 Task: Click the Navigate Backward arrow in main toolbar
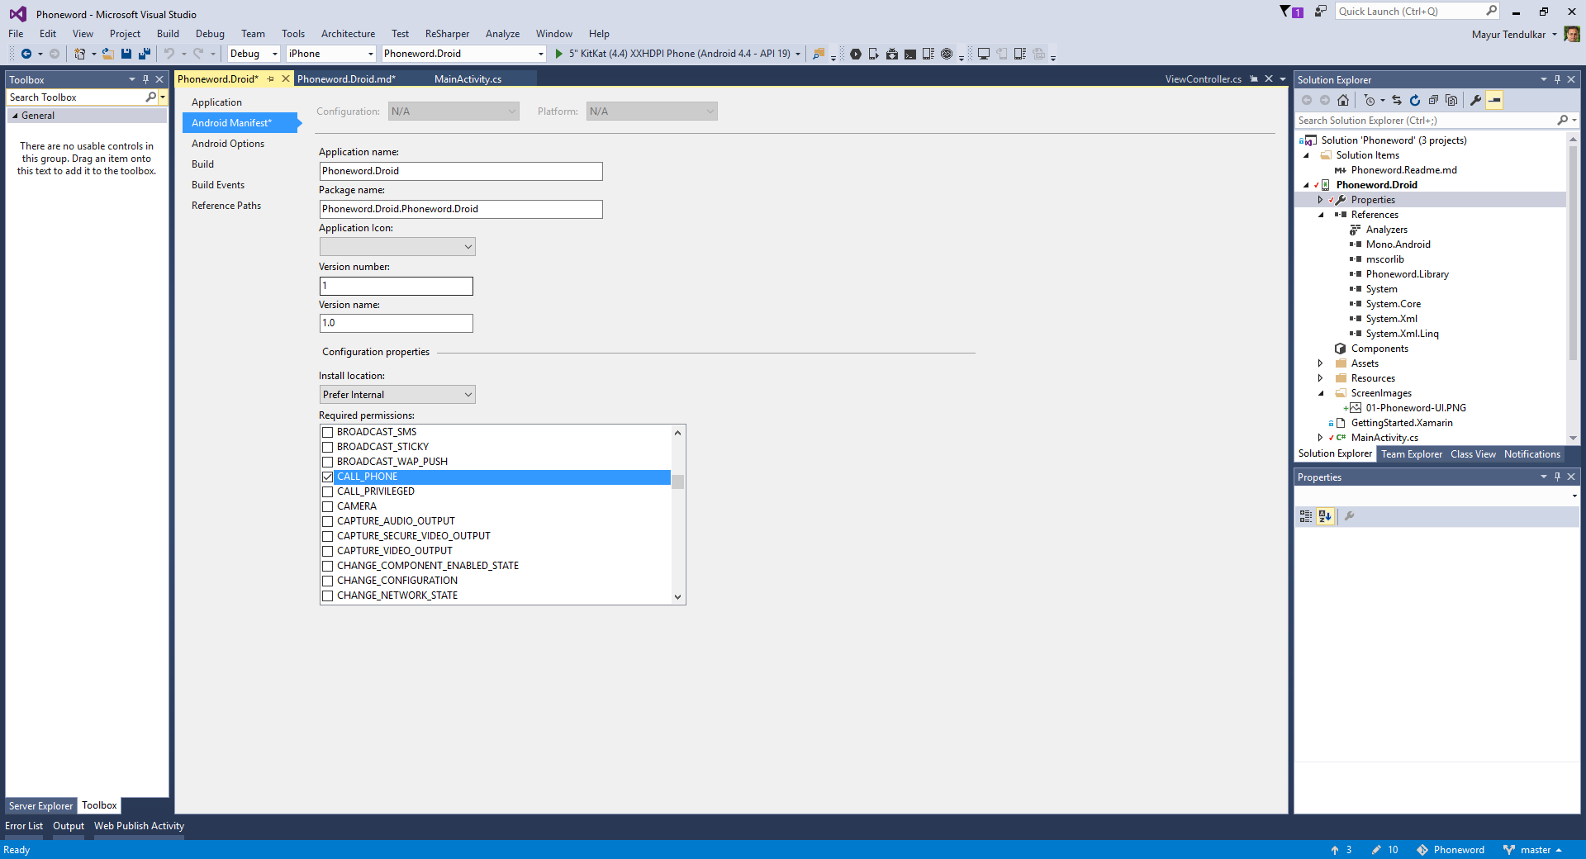pyautogui.click(x=26, y=54)
